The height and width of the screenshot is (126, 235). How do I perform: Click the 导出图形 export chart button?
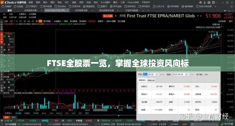coord(83,21)
